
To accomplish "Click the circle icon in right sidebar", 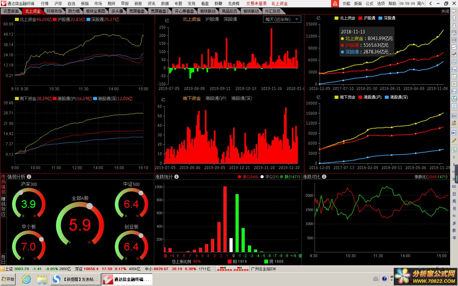I will point(454,106).
